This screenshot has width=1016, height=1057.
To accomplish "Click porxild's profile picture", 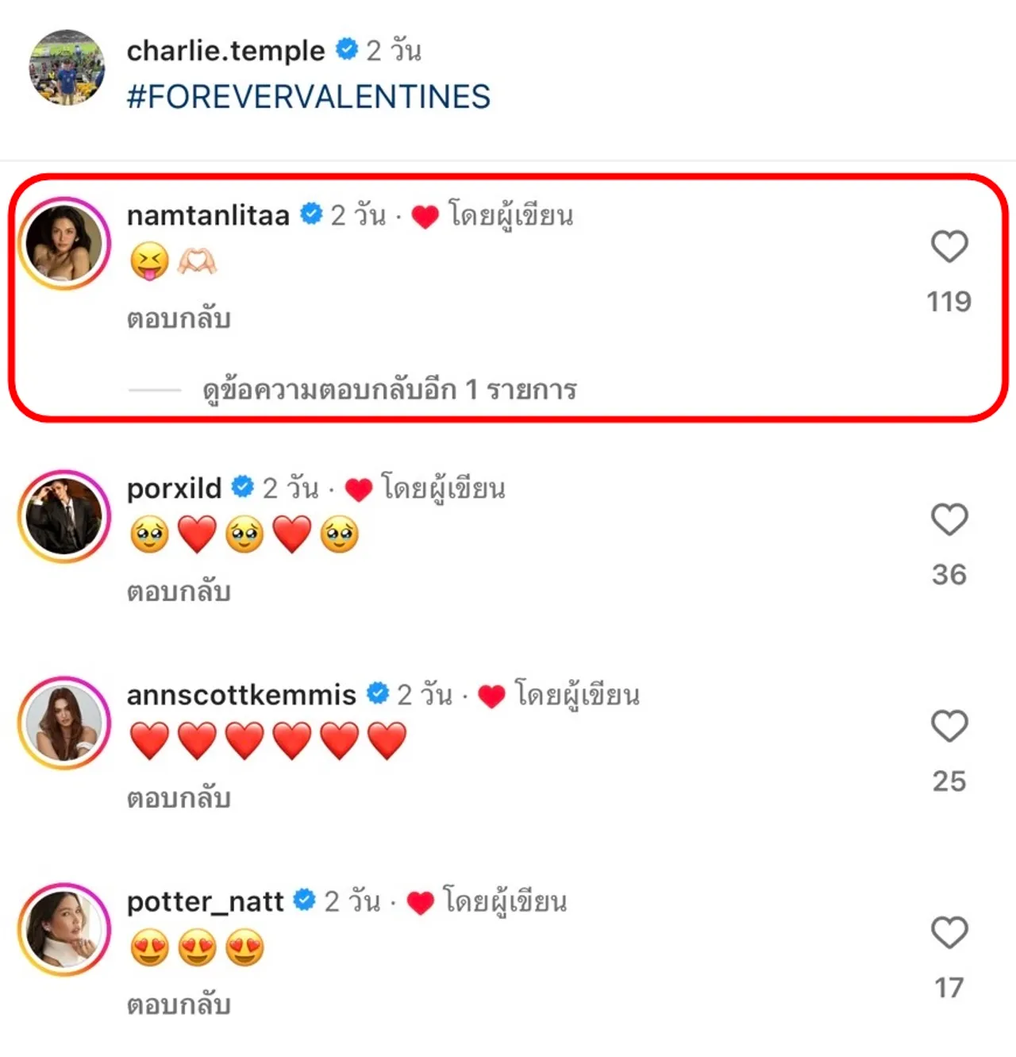I will (x=63, y=517).
